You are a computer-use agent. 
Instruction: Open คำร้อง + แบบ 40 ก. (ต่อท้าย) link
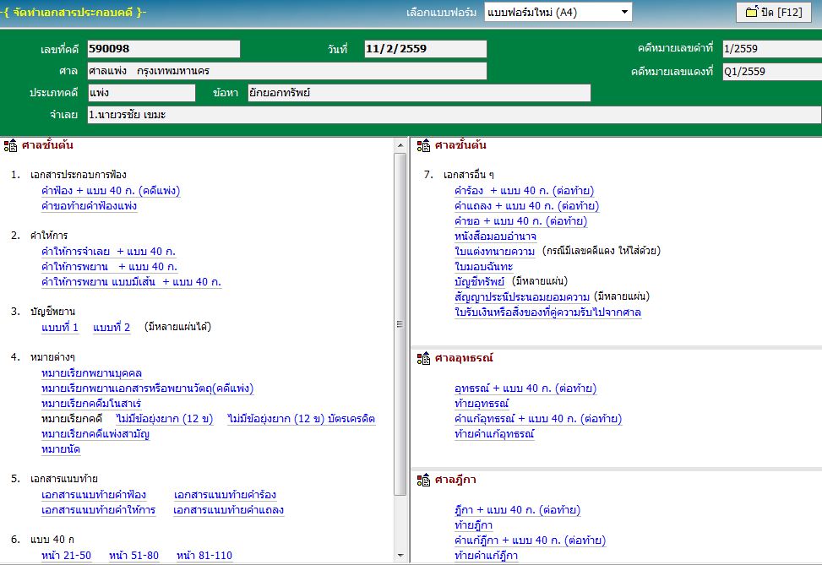[525, 191]
